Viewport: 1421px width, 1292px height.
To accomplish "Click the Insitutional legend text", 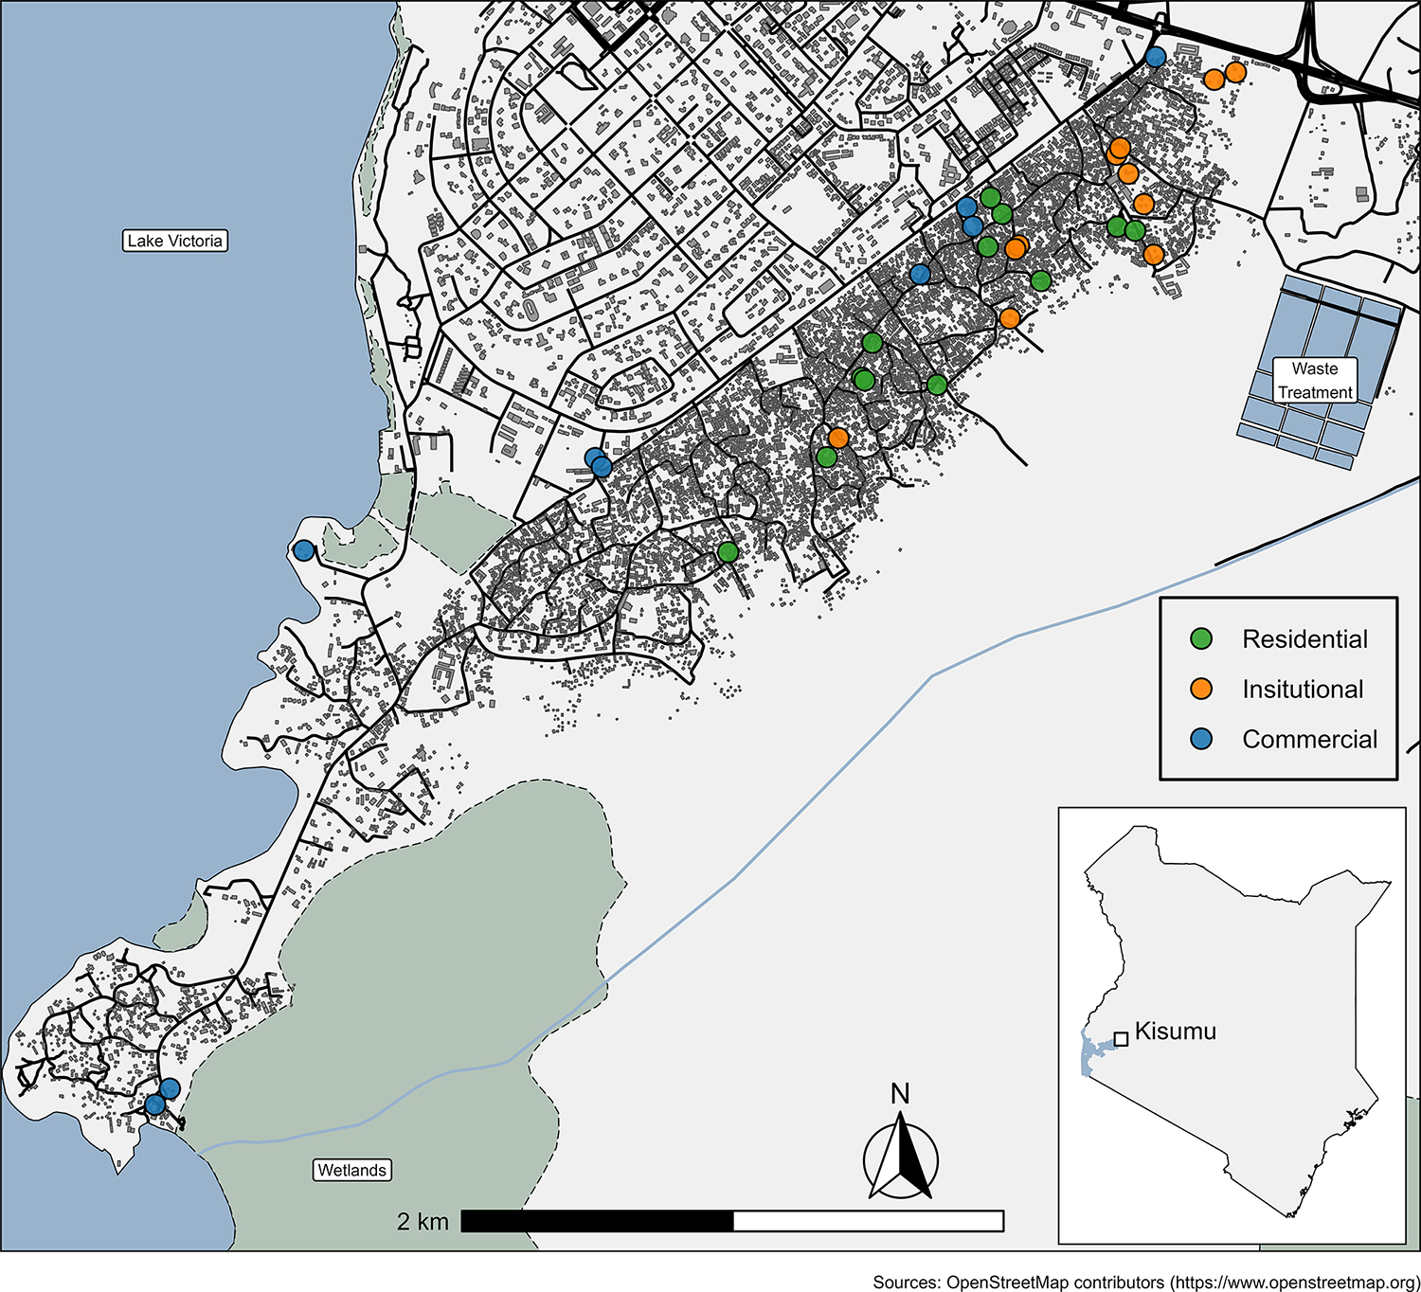I will (x=1303, y=689).
